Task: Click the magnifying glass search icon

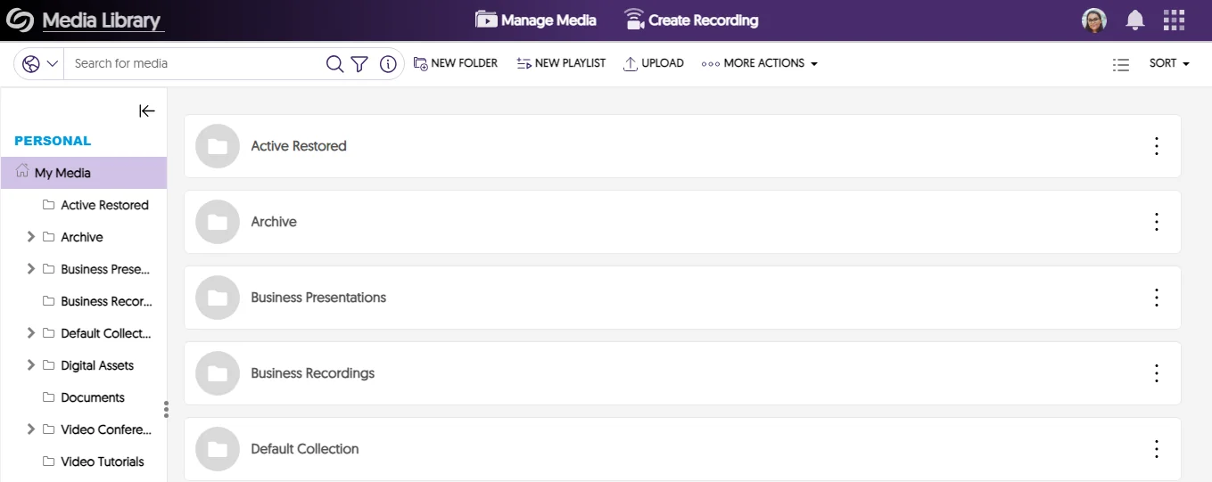Action: pyautogui.click(x=334, y=63)
